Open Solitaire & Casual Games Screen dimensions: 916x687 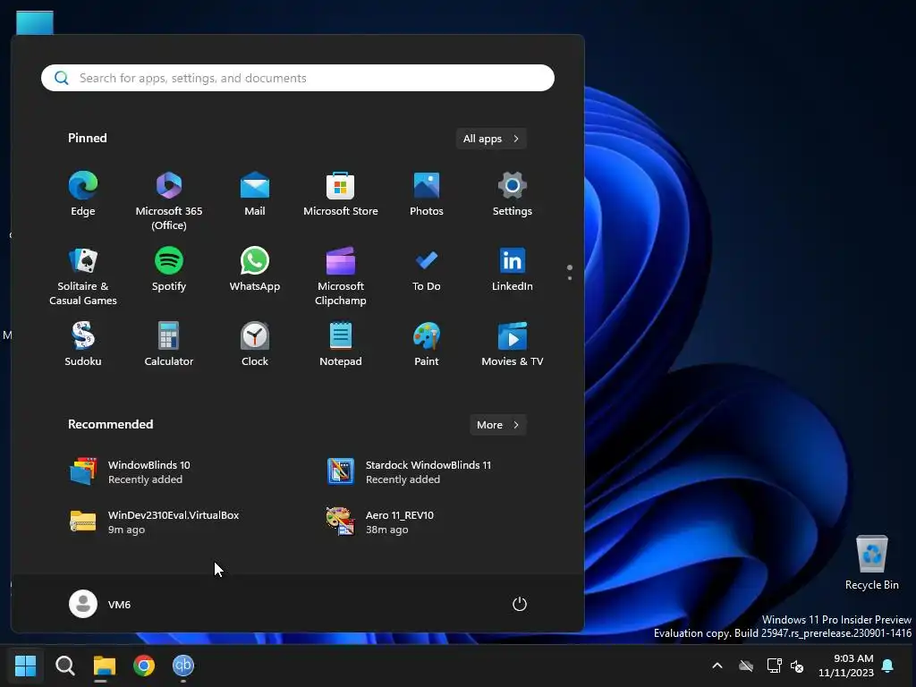pos(83,276)
